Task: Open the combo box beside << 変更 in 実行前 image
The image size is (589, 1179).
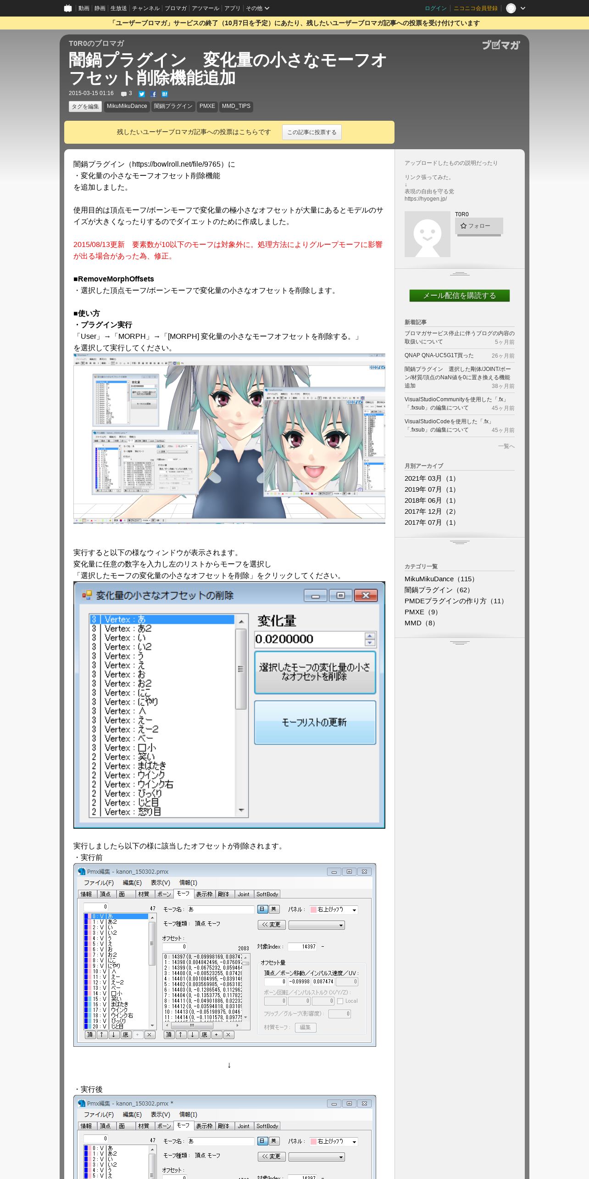Action: 317,925
